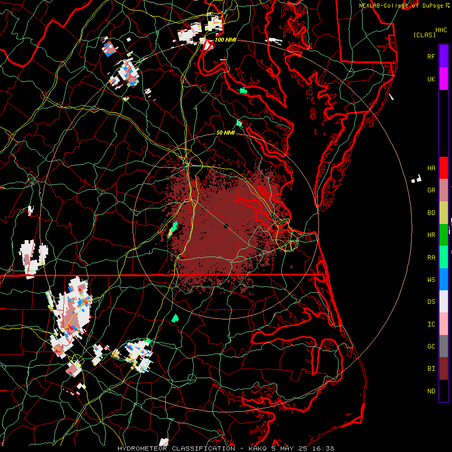Click the IC pink legend swatch

tap(443, 324)
